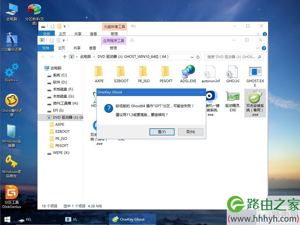Go up one folder level arrow
300x225 pixels.
click(x=65, y=57)
